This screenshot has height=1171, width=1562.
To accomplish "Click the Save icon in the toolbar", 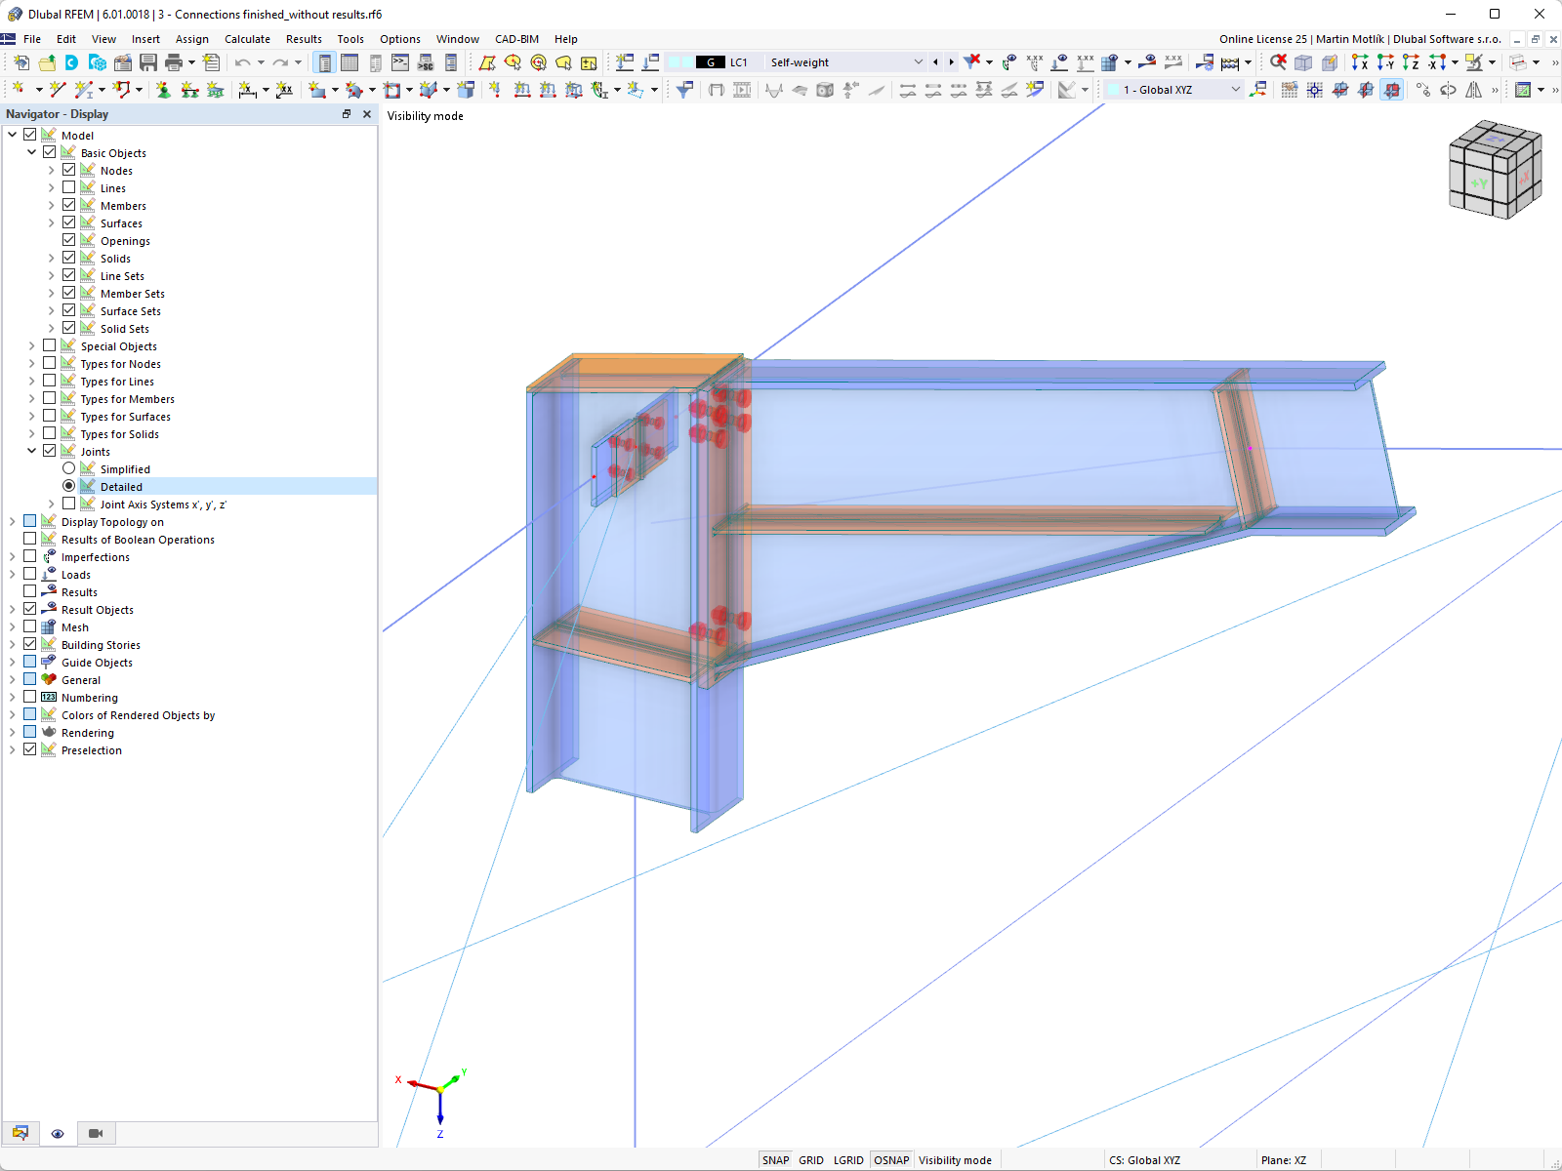I will click(148, 62).
